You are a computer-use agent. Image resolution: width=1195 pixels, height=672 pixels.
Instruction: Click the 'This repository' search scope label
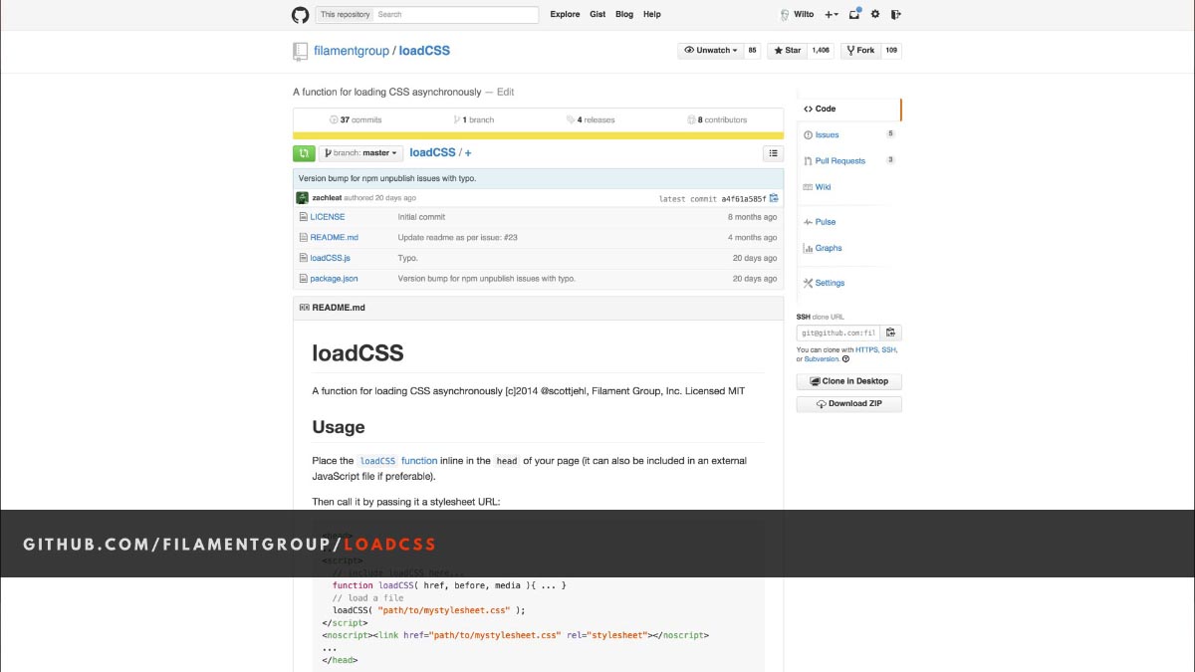345,15
